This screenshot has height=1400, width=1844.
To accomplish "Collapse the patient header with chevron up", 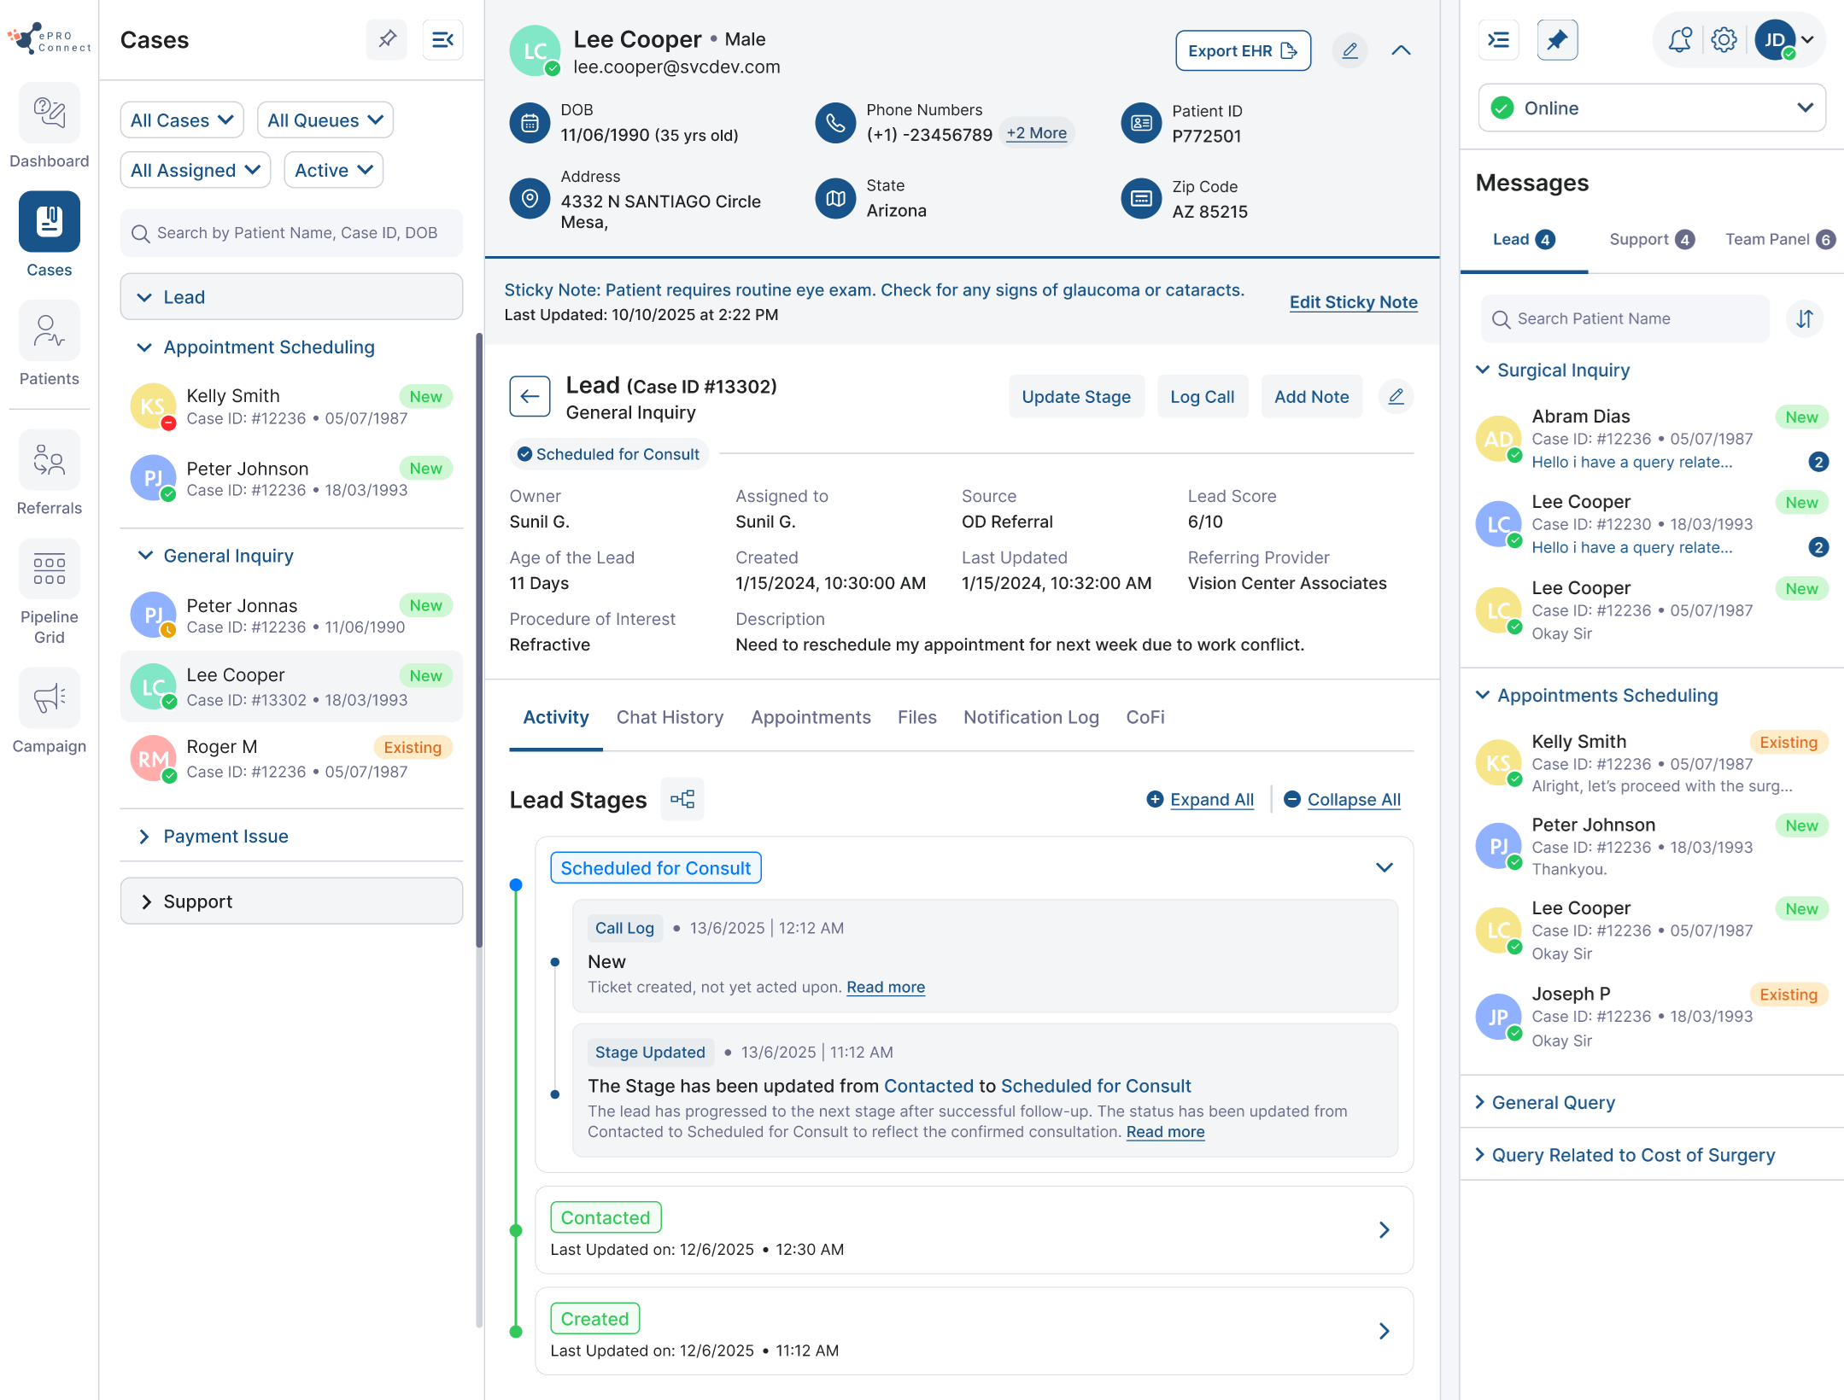I will 1401,51.
